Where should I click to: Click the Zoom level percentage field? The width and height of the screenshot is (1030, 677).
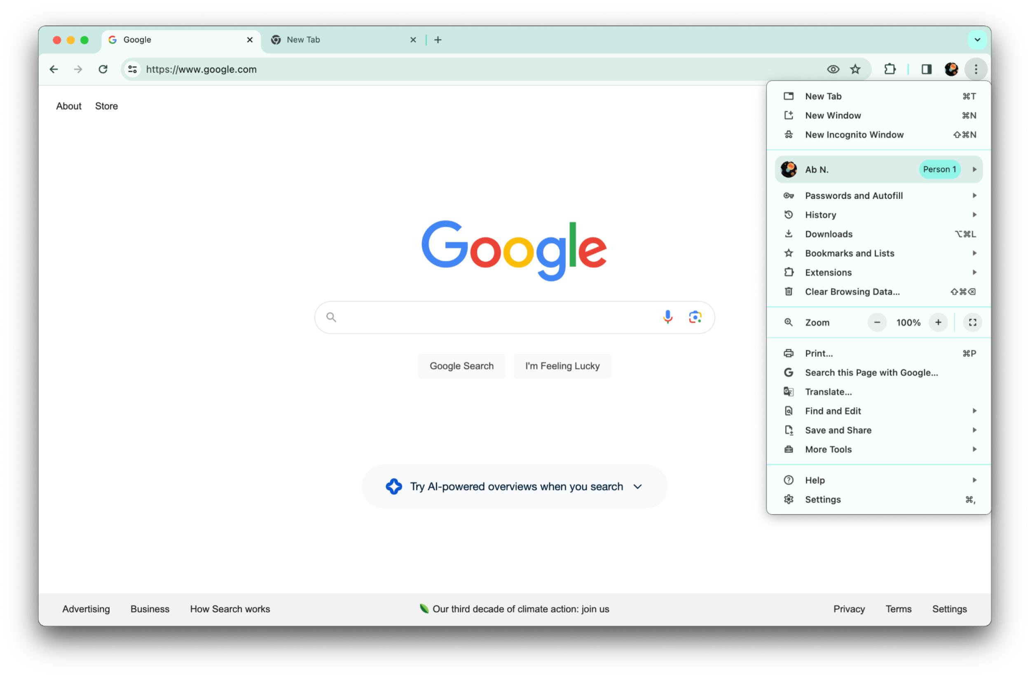tap(907, 323)
